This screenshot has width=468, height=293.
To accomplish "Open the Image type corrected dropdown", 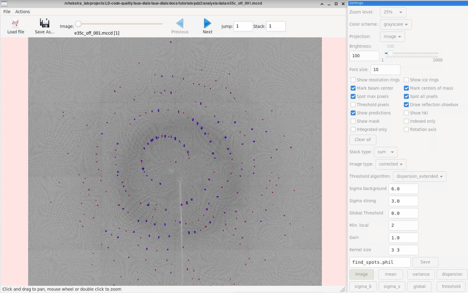I will pos(391,164).
